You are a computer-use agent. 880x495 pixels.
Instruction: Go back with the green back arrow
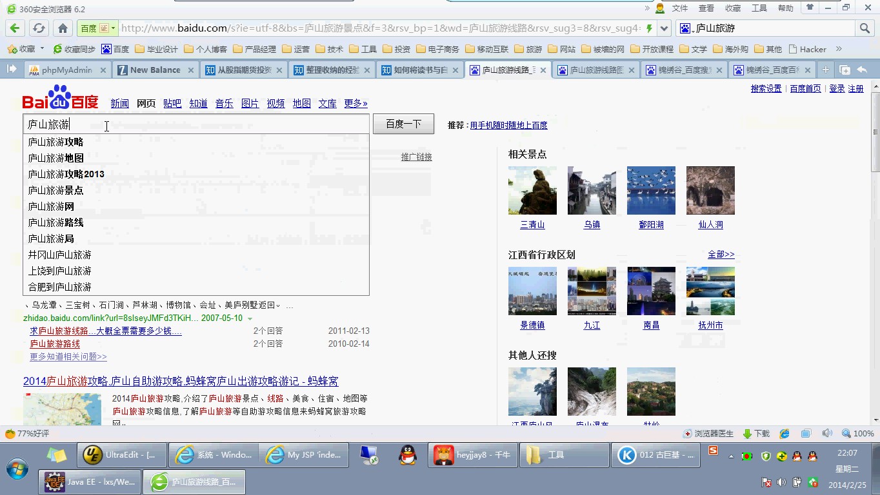point(14,28)
